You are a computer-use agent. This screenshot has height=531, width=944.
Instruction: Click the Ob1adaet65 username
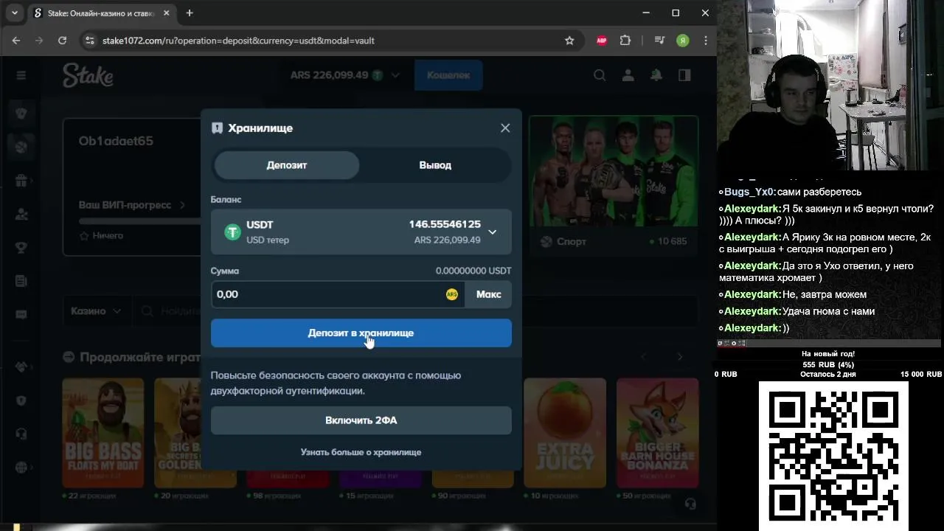pyautogui.click(x=116, y=141)
